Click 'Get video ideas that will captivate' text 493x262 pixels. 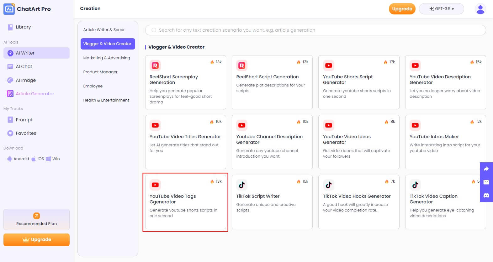point(357,151)
